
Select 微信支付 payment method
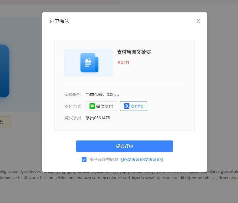pyautogui.click(x=101, y=106)
